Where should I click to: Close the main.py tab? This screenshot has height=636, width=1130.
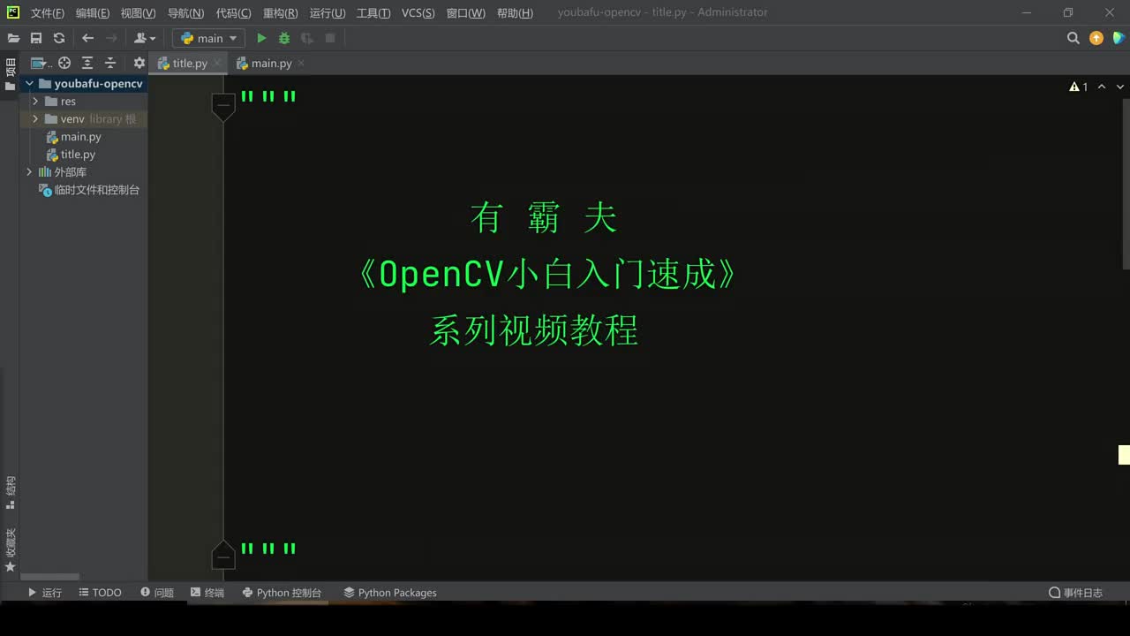pos(301,63)
